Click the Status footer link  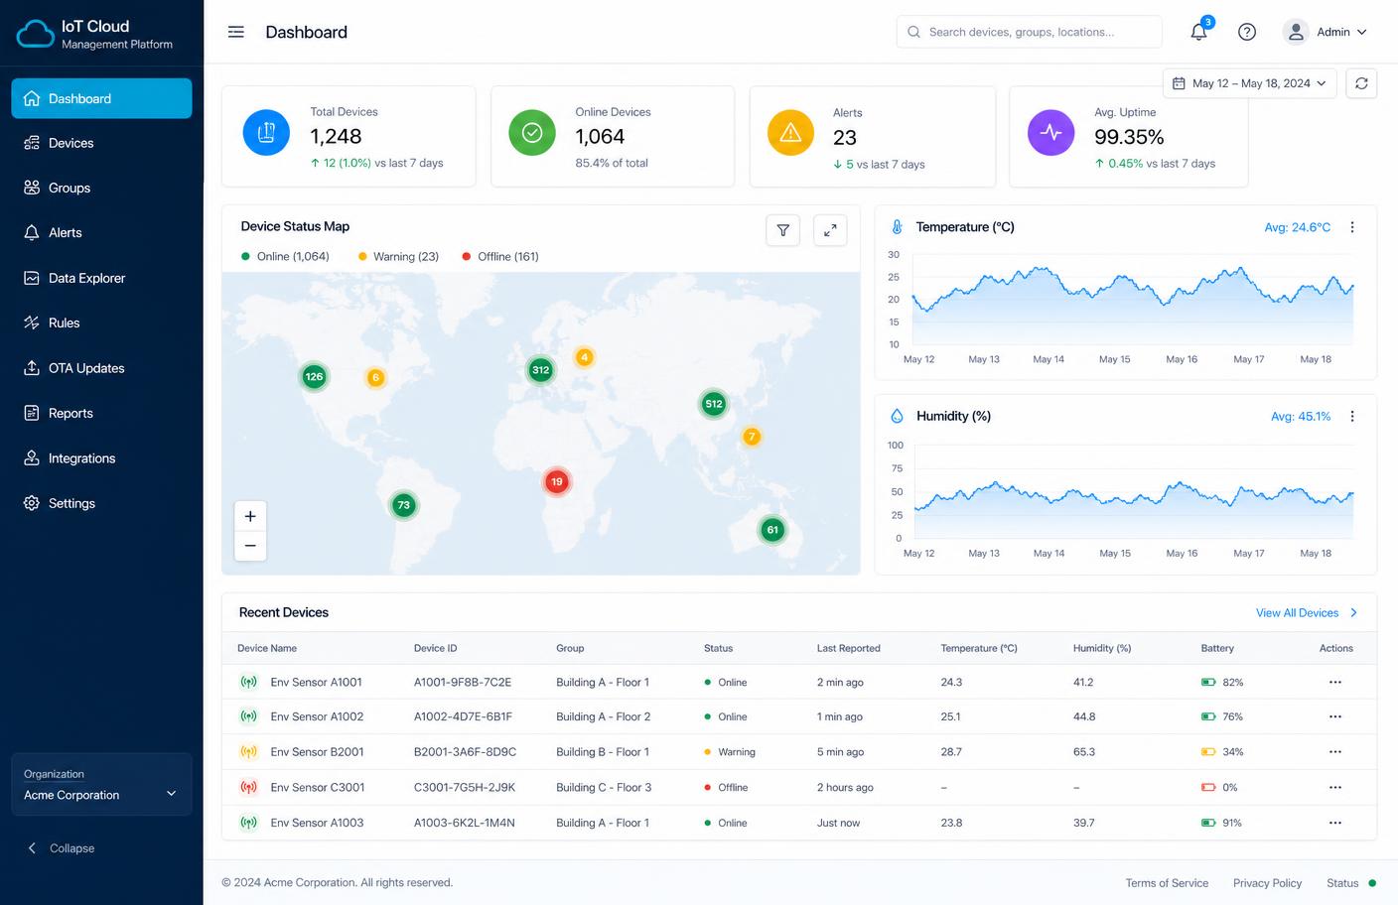[x=1350, y=883]
